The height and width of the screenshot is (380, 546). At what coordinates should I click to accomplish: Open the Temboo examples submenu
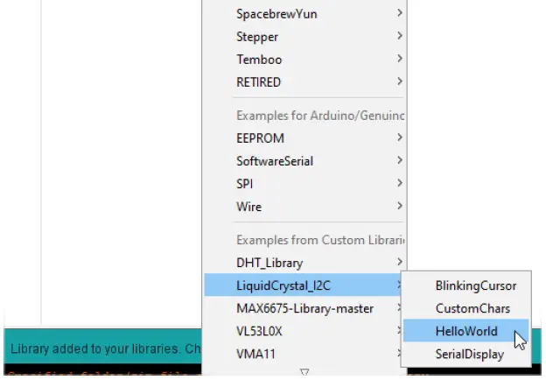pyautogui.click(x=304, y=60)
